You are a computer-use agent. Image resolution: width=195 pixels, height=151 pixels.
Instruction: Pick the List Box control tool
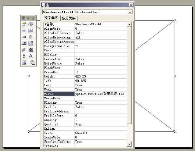tap(24, 43)
